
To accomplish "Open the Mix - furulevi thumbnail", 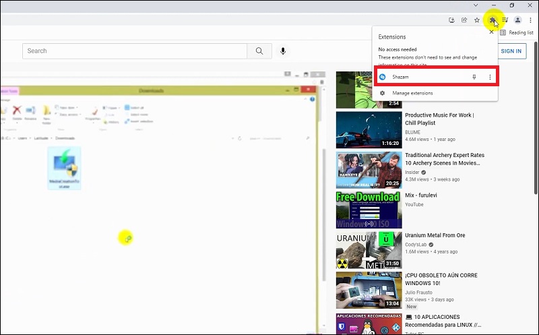I will [369, 210].
